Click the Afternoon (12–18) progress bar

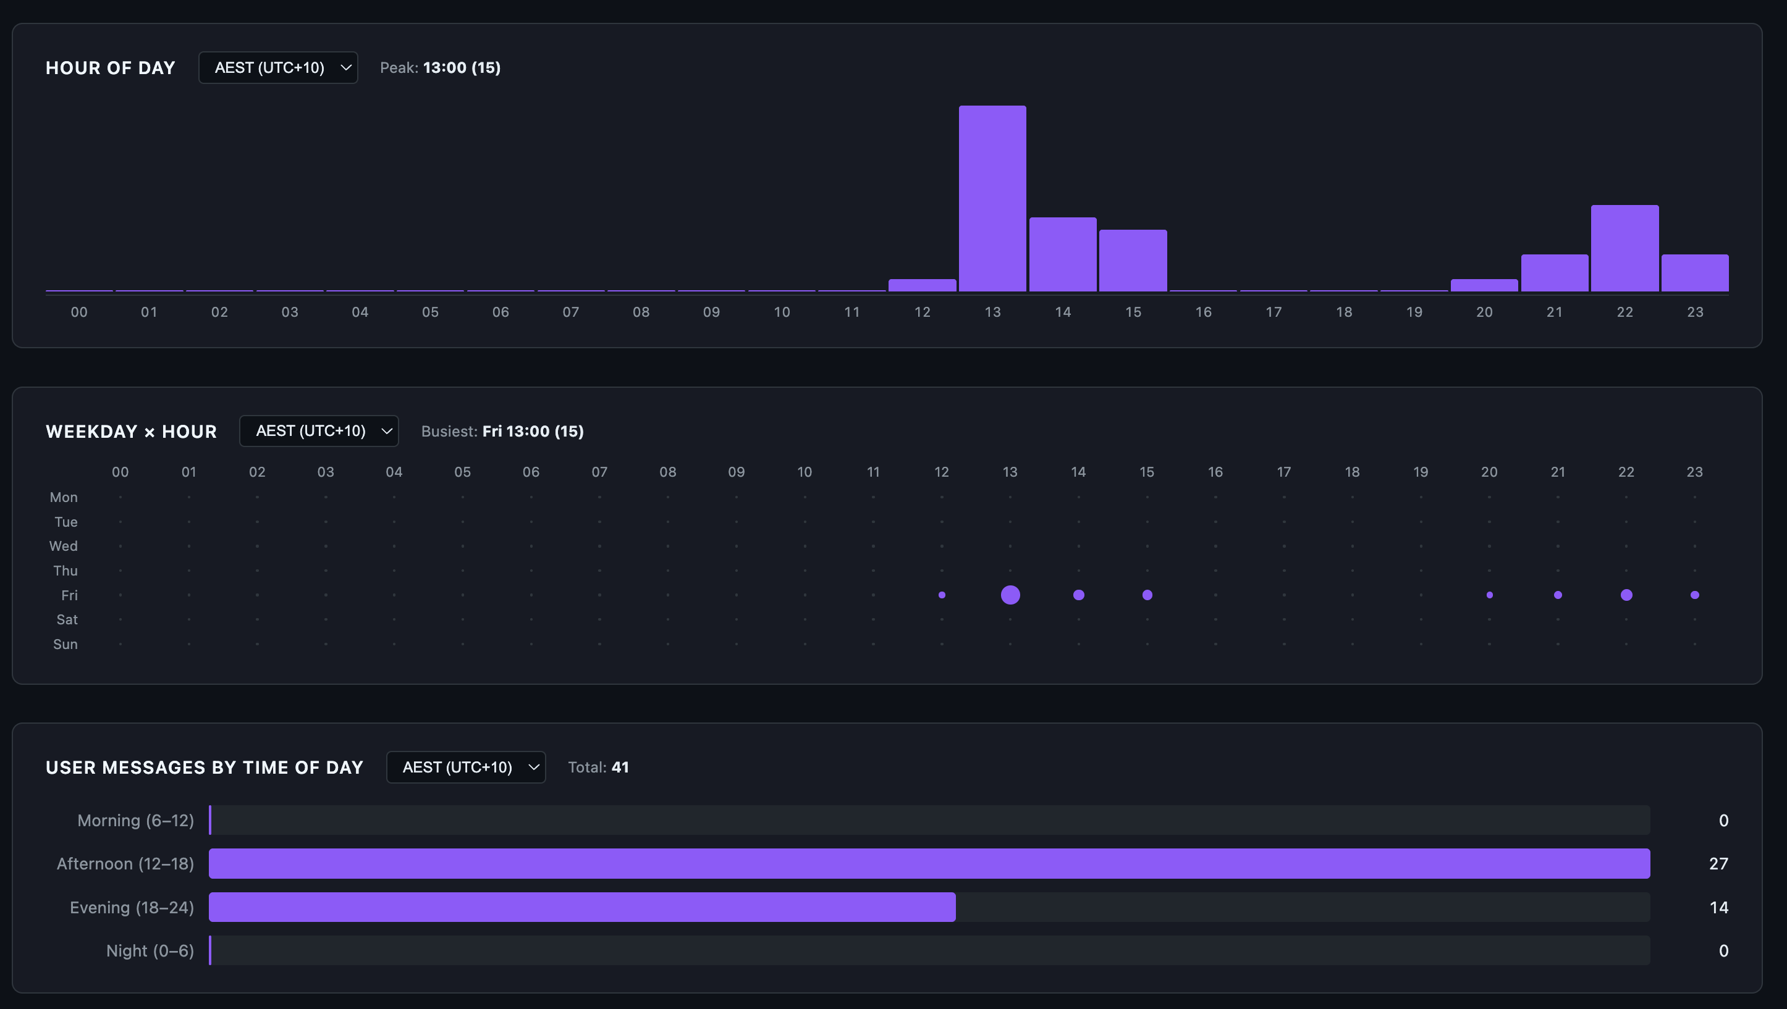pos(929,863)
